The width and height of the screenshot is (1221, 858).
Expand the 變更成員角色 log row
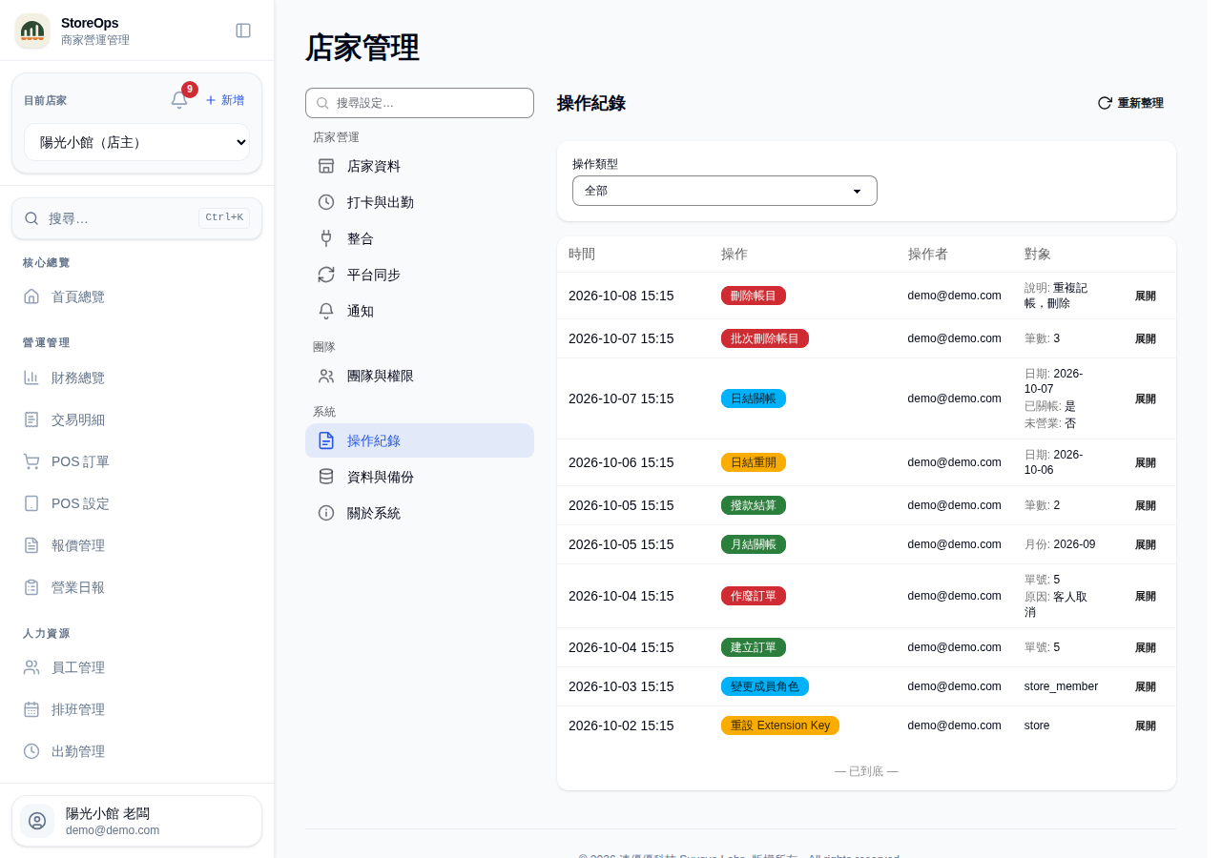[1145, 686]
